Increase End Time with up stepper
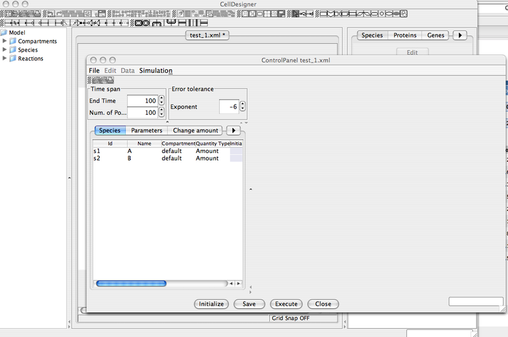The height and width of the screenshot is (337, 508). (x=161, y=98)
